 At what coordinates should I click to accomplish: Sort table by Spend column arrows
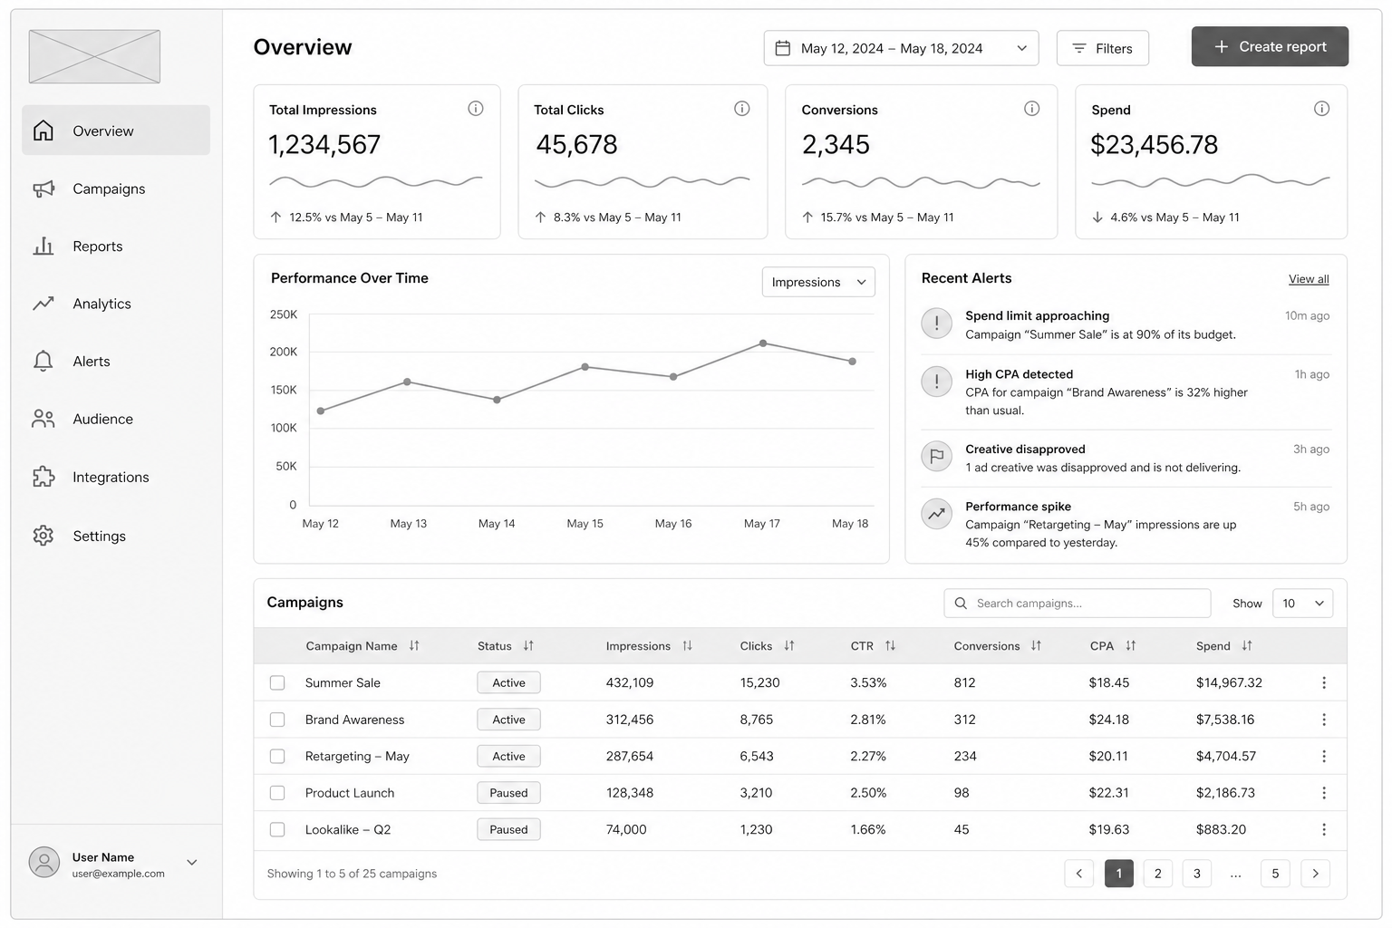coord(1247,646)
